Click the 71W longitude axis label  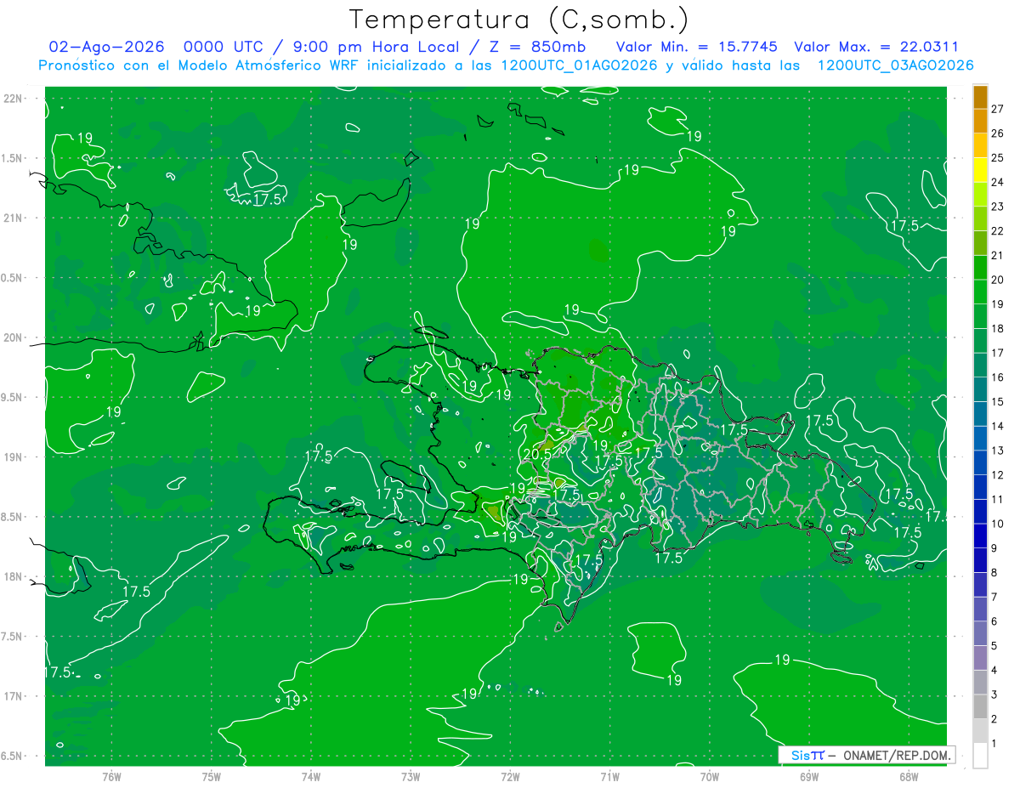tap(609, 775)
